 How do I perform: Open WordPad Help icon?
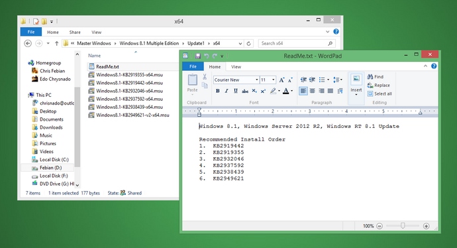[434, 66]
